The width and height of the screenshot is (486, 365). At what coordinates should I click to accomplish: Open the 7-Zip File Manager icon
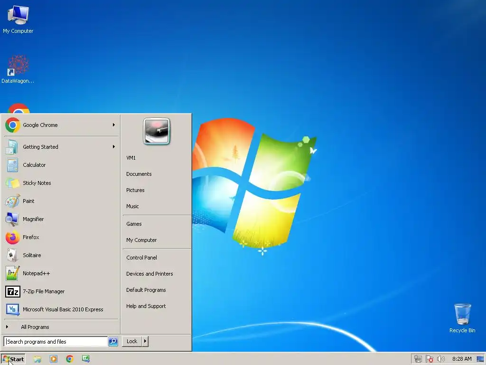point(13,291)
